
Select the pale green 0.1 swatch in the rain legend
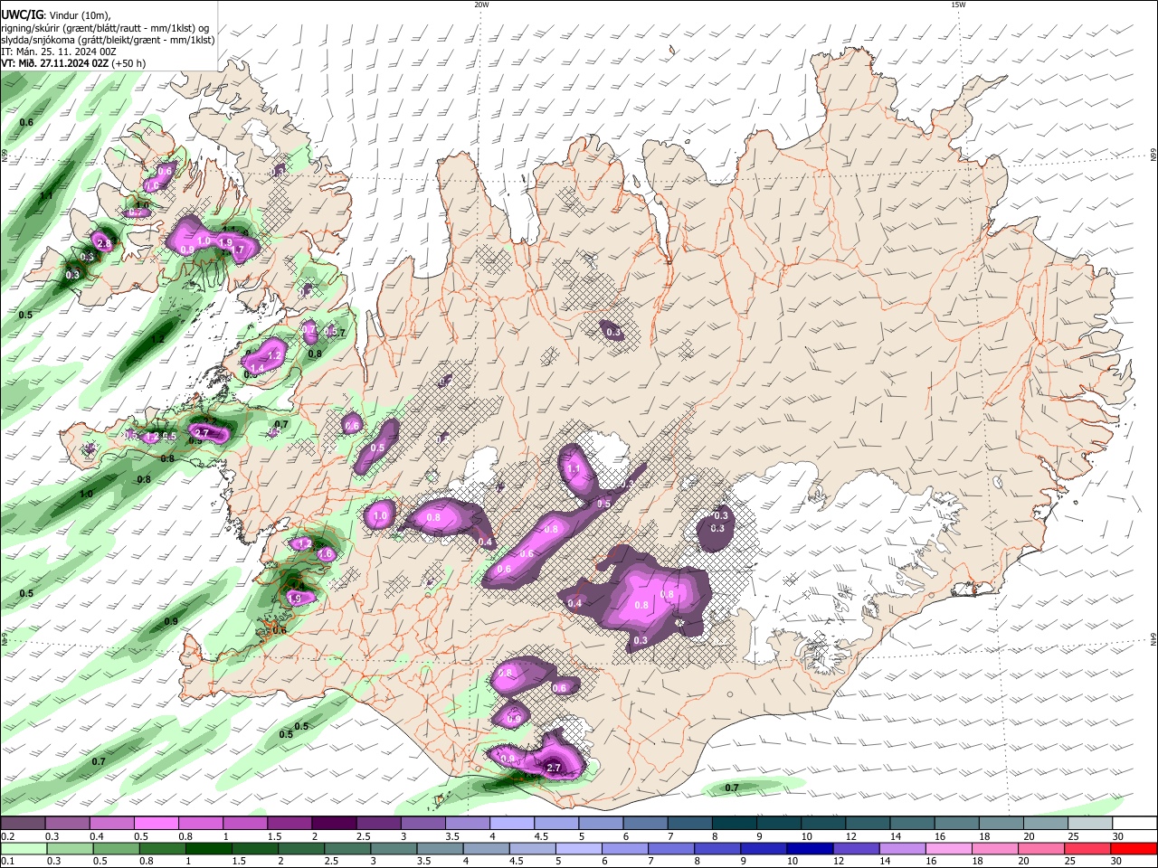coord(24,848)
